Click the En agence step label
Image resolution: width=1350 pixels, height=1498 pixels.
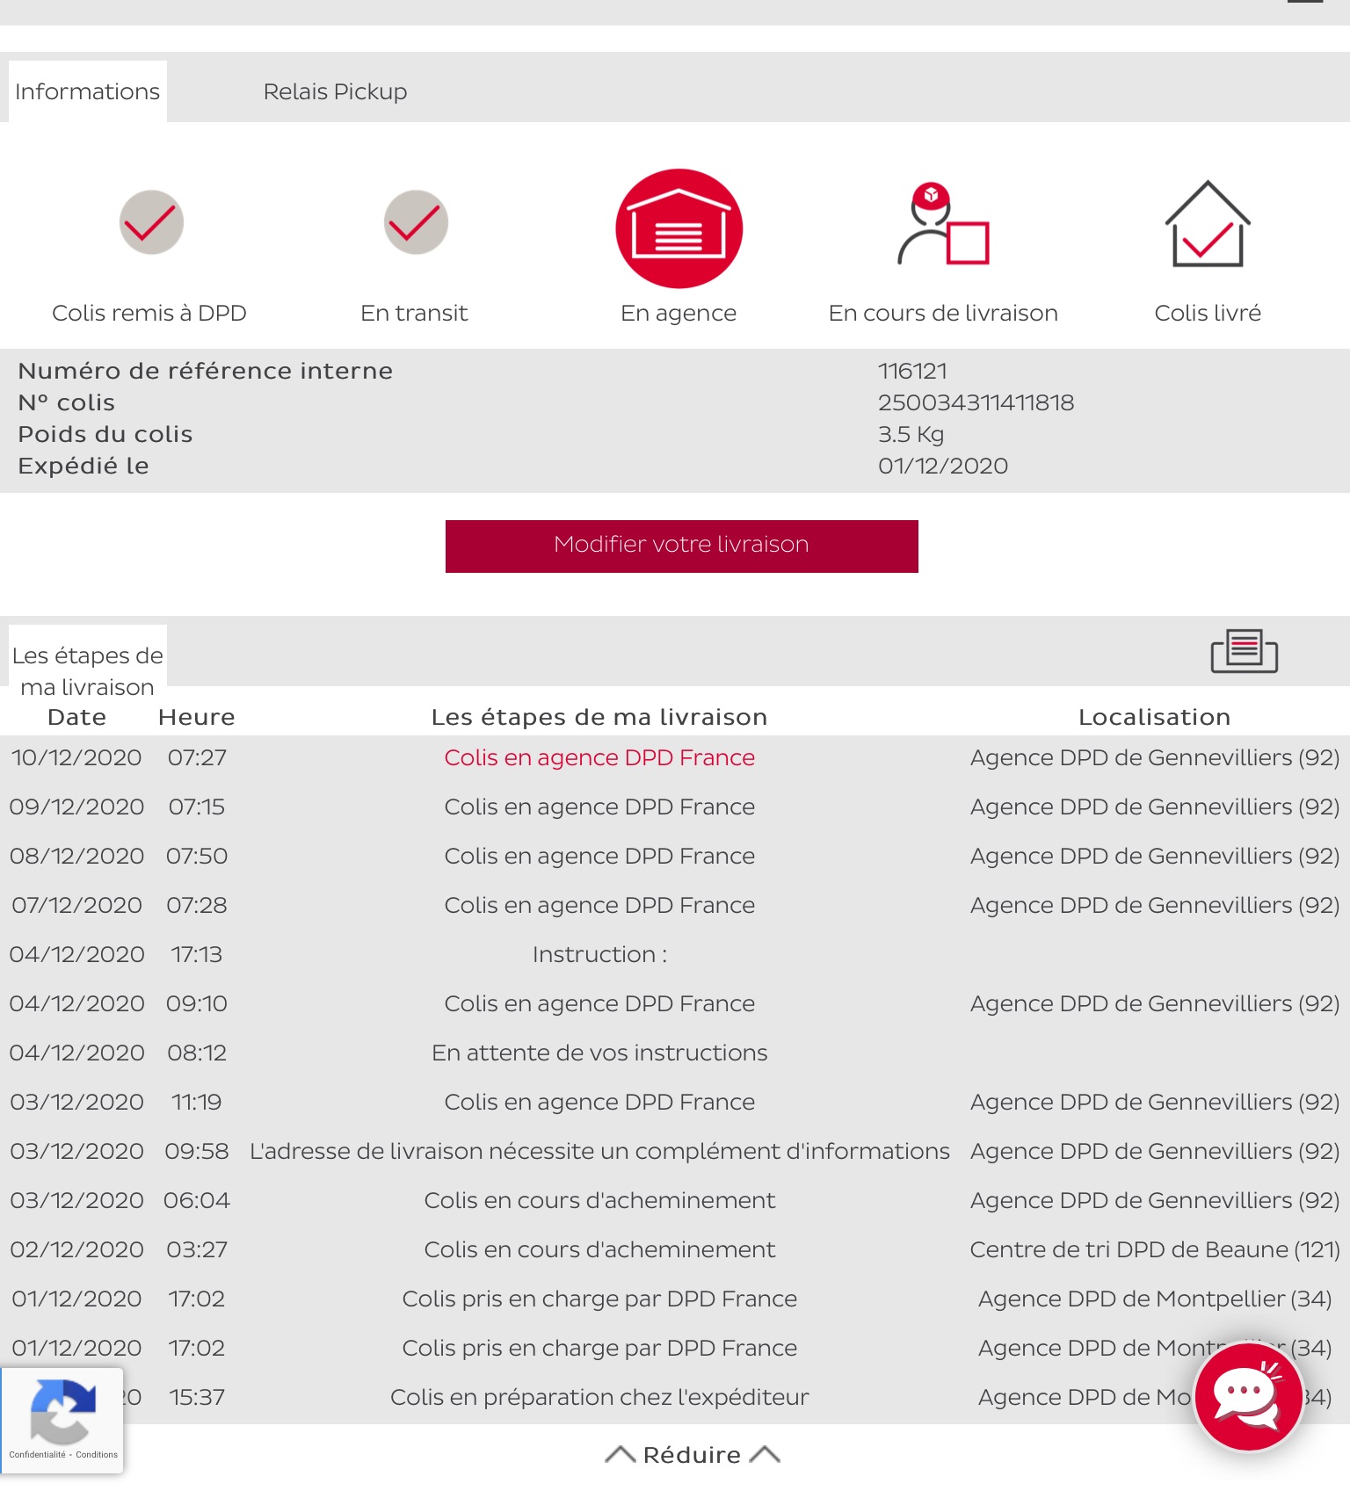coord(679,314)
